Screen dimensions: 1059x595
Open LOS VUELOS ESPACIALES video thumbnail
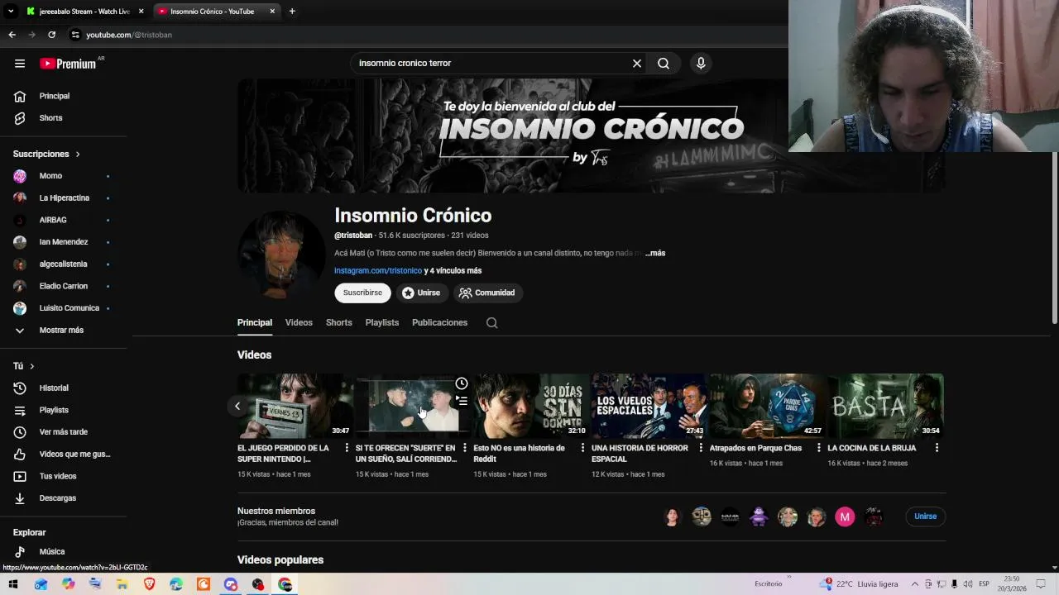649,406
